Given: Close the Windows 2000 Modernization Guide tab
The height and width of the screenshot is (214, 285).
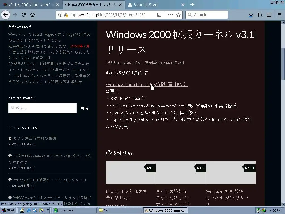Looking at the screenshot, I should click(58, 5).
